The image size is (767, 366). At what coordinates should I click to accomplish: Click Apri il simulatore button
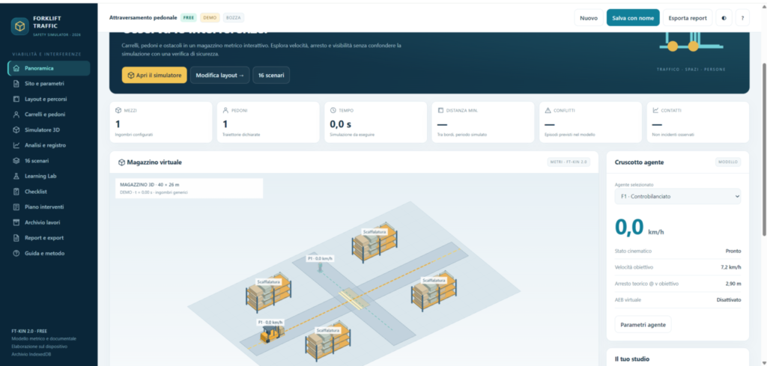click(x=154, y=76)
